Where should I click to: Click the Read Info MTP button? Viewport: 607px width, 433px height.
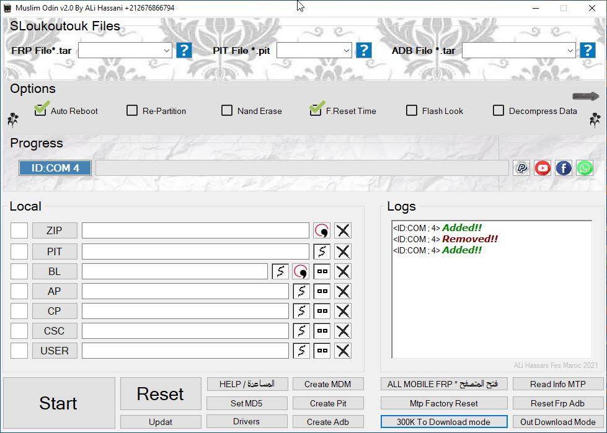click(558, 384)
